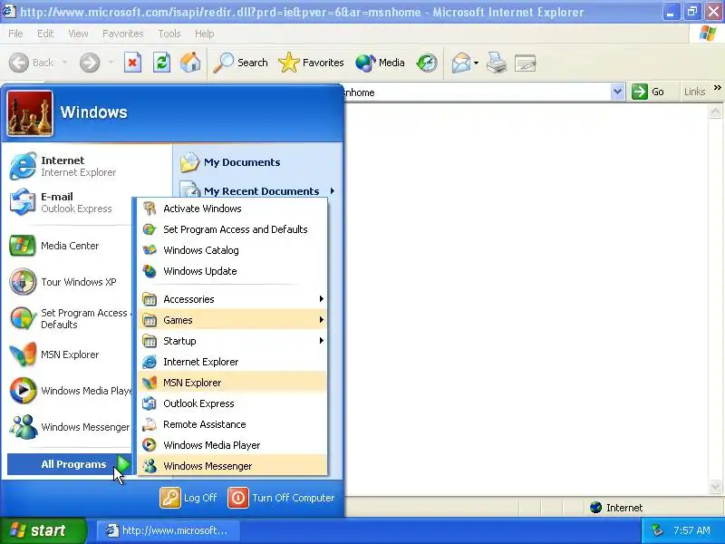
Task: Click the Log Off button
Action: pos(188,498)
